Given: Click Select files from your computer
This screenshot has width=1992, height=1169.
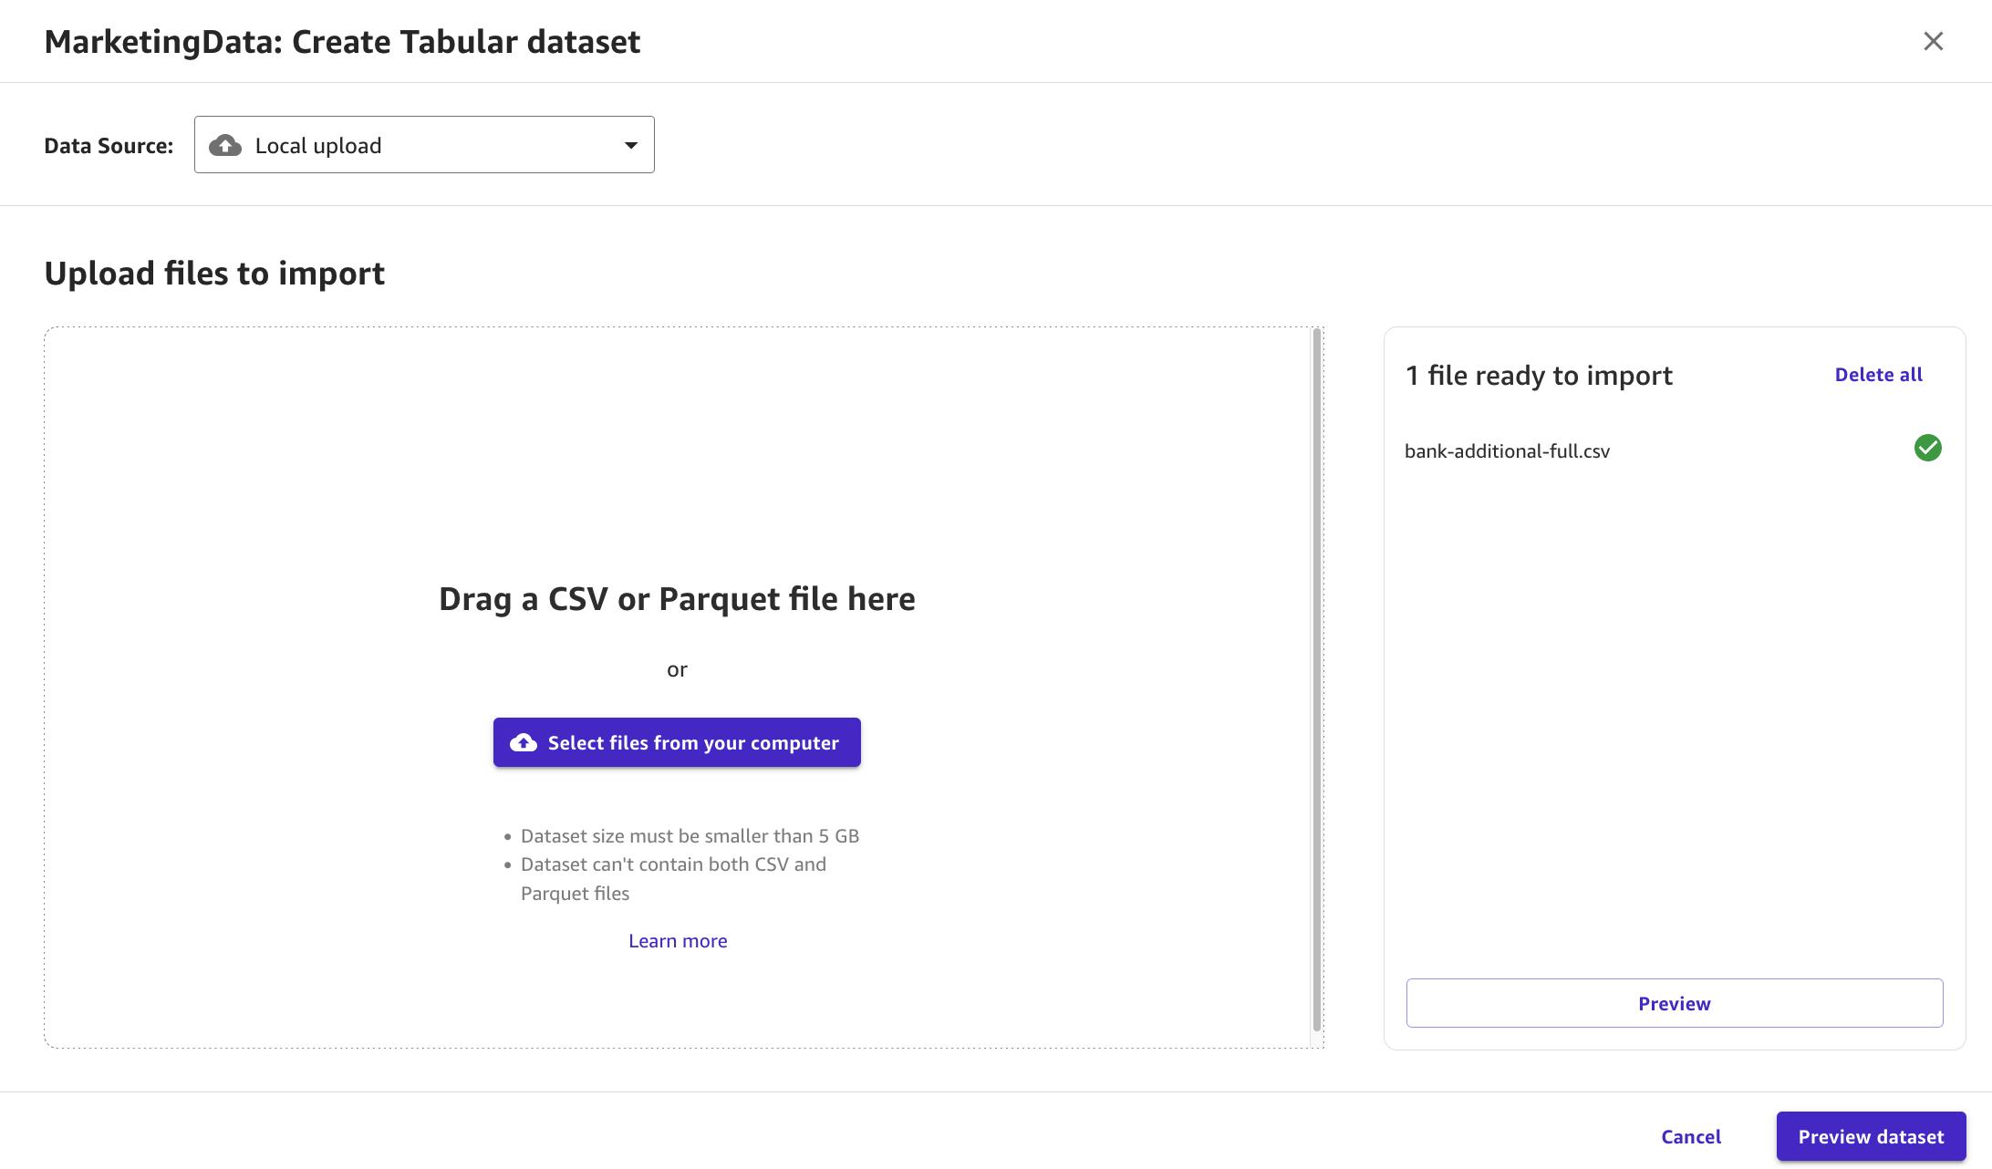Looking at the screenshot, I should tap(677, 742).
